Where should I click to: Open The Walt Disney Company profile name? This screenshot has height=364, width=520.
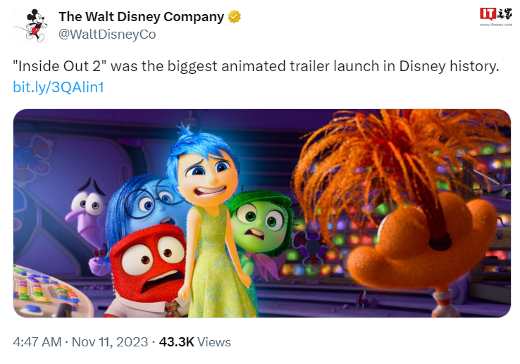(x=141, y=17)
